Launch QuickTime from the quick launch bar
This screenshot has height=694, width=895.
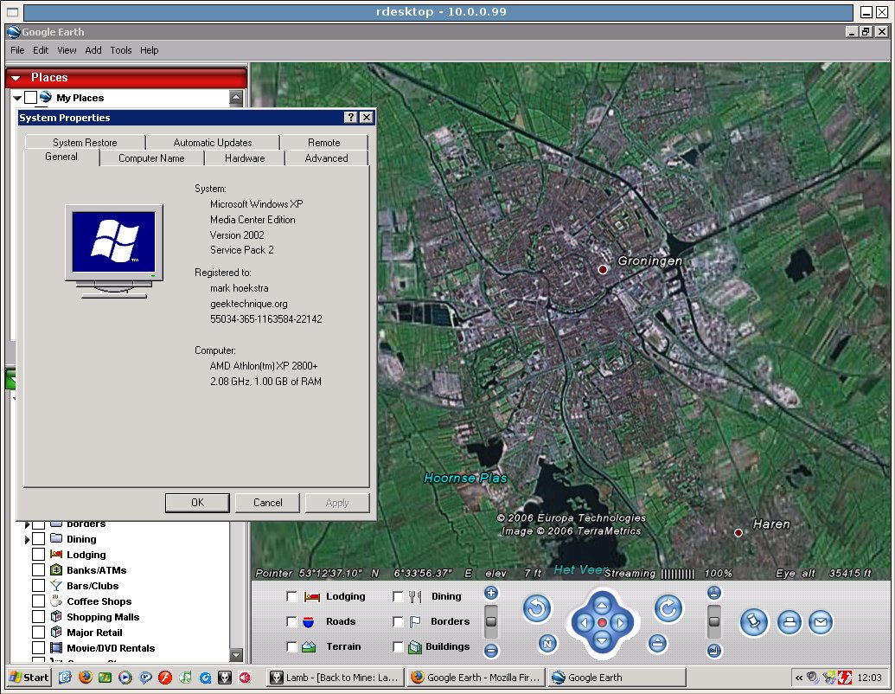tap(206, 678)
